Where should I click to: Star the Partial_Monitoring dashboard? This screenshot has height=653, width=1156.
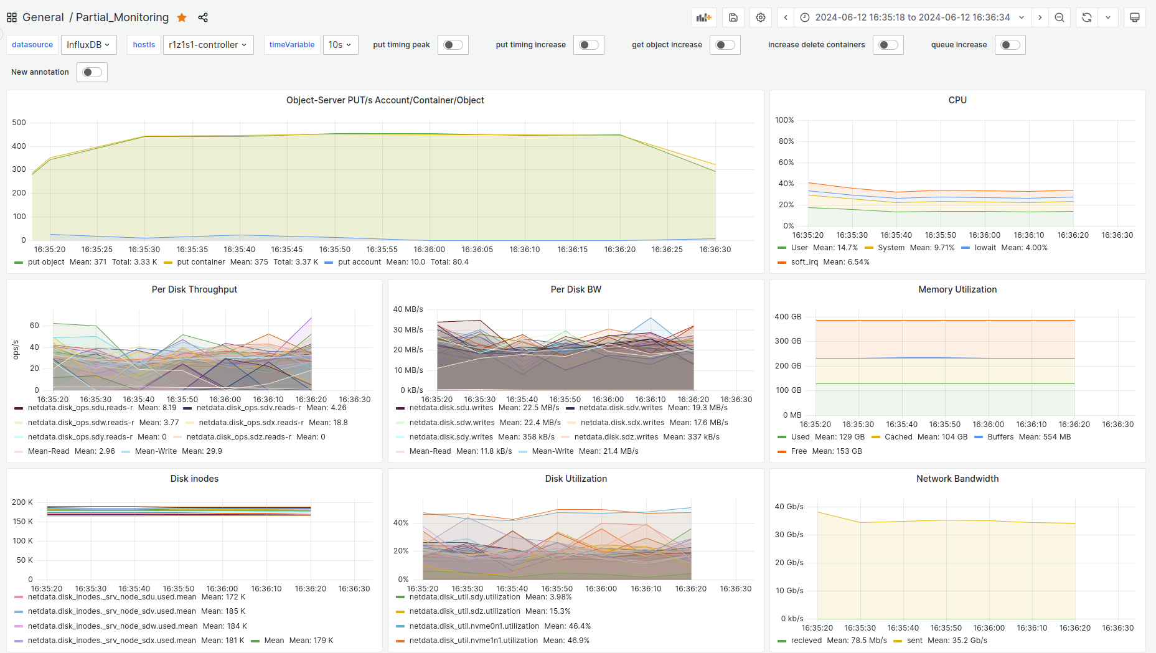coord(182,17)
